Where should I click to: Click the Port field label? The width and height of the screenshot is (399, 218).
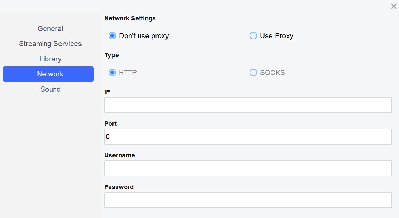click(110, 124)
